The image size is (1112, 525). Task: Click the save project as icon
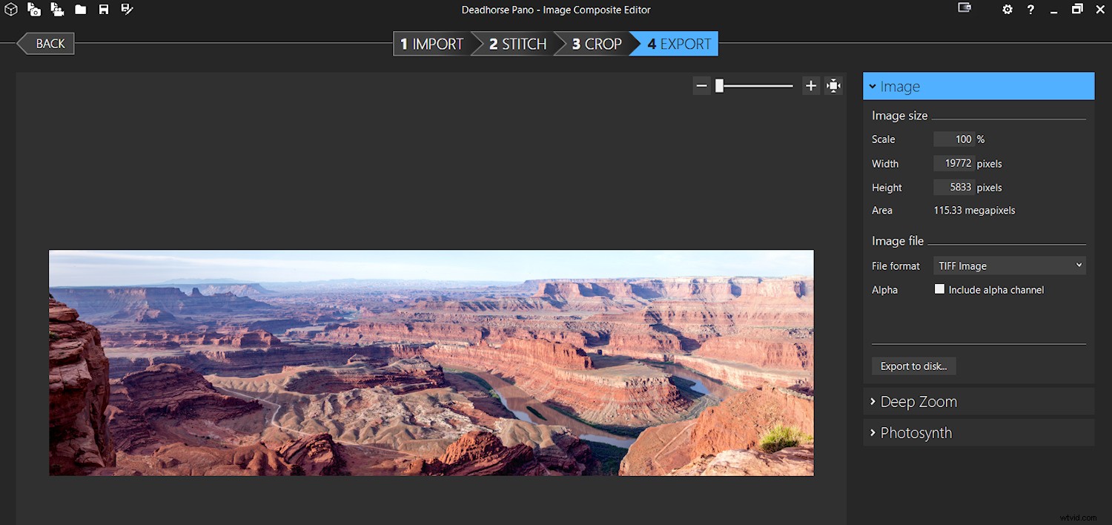click(x=126, y=10)
